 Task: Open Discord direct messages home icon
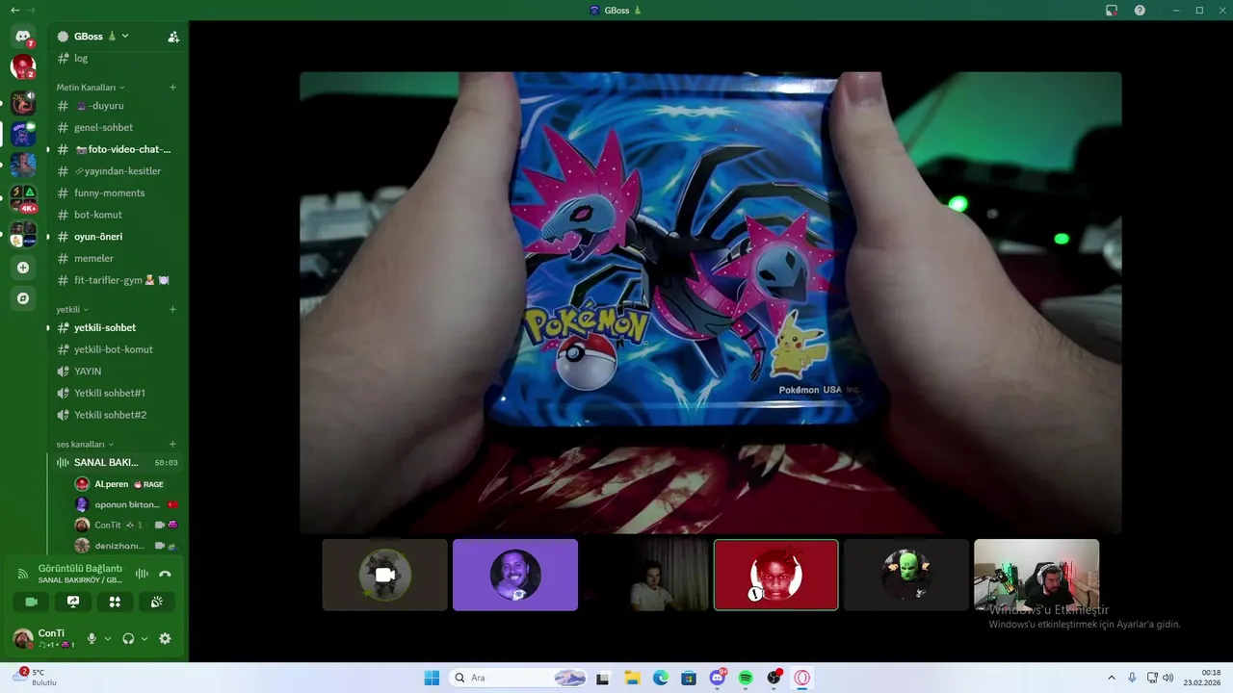[x=23, y=36]
